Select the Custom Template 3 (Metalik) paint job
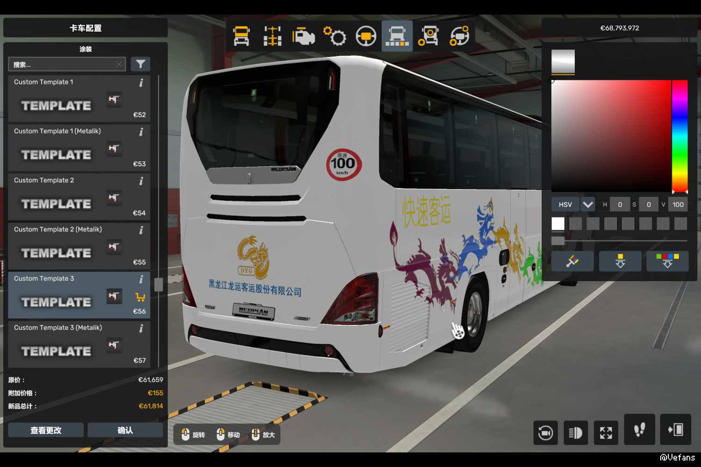 click(x=79, y=345)
